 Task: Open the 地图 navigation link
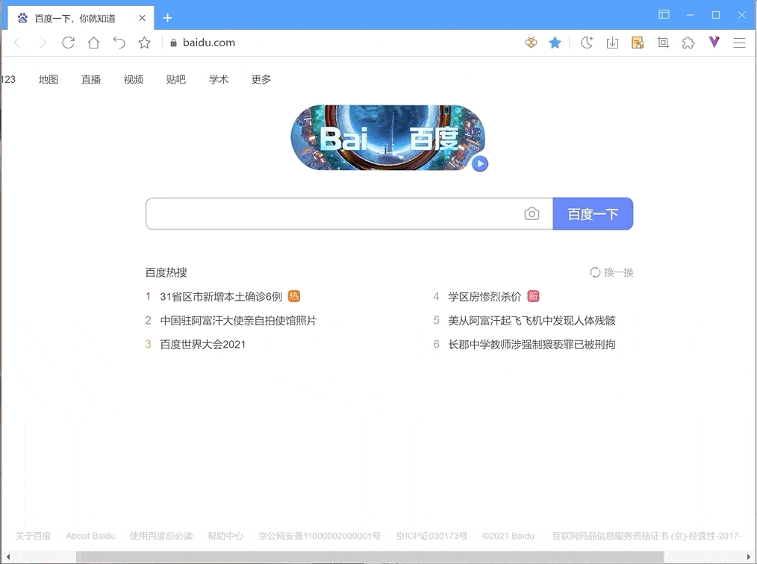[x=49, y=80]
